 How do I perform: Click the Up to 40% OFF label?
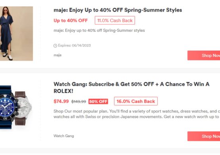click(71, 21)
